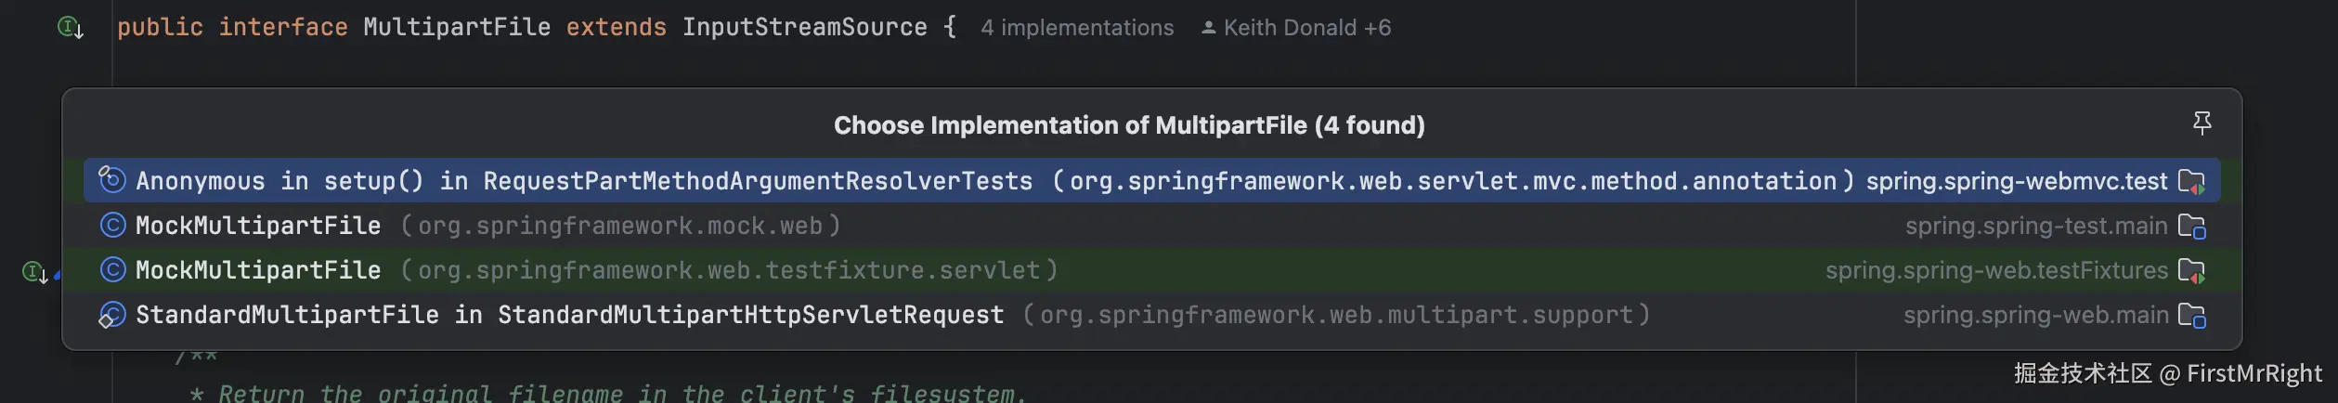Choose MockMultipartFile from org.springframework.mock.web
This screenshot has width=2338, height=403.
pos(258,226)
